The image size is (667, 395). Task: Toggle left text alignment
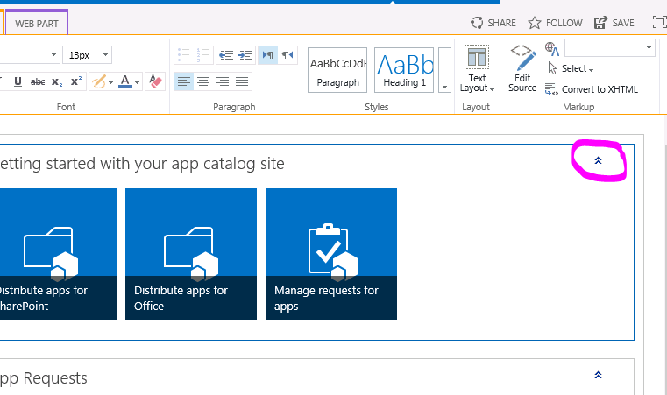[x=183, y=81]
